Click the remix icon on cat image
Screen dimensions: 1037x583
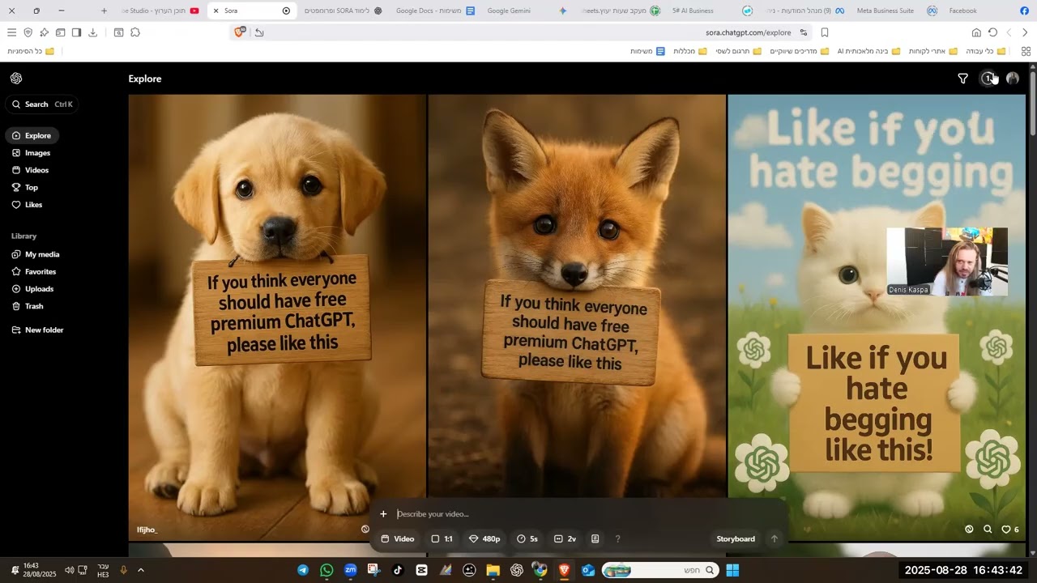pyautogui.click(x=969, y=530)
